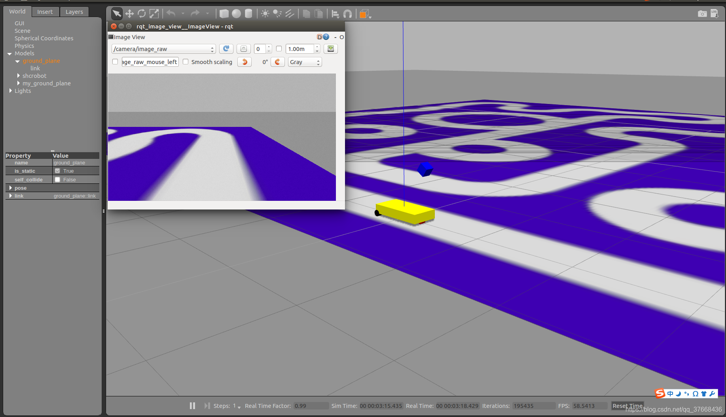Viewport: 726px width, 417px height.
Task: Click the undo arrow in Gazebo toolbar
Action: click(x=171, y=13)
